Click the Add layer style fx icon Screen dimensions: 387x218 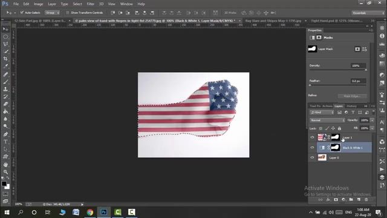click(328, 200)
